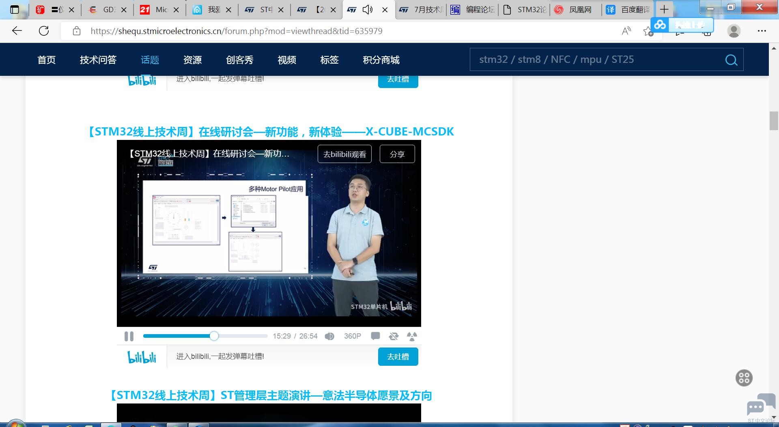779x427 pixels.
Task: Click the 去吐槽 button below the playing video
Action: [x=398, y=357]
